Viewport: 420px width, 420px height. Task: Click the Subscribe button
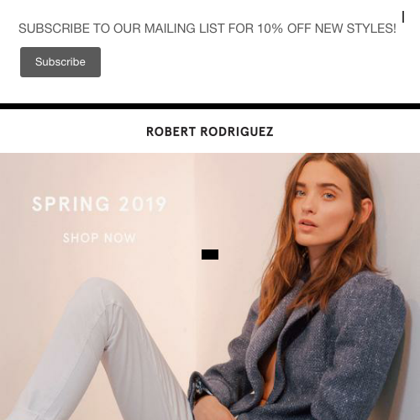pos(60,62)
